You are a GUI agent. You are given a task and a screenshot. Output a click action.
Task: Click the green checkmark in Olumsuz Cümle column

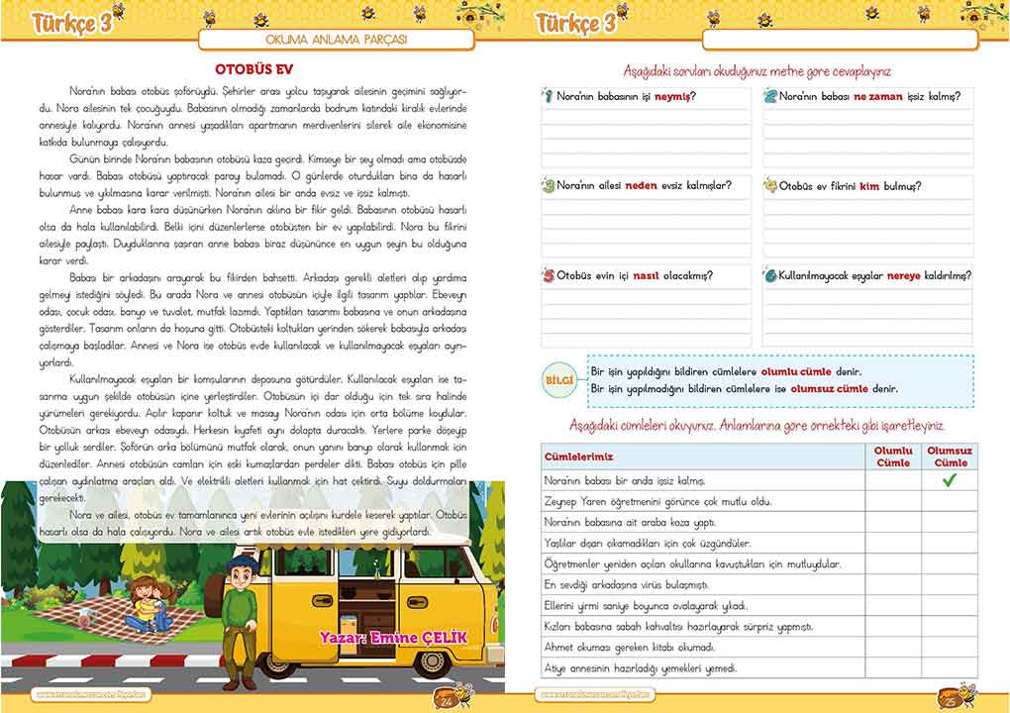pos(951,480)
